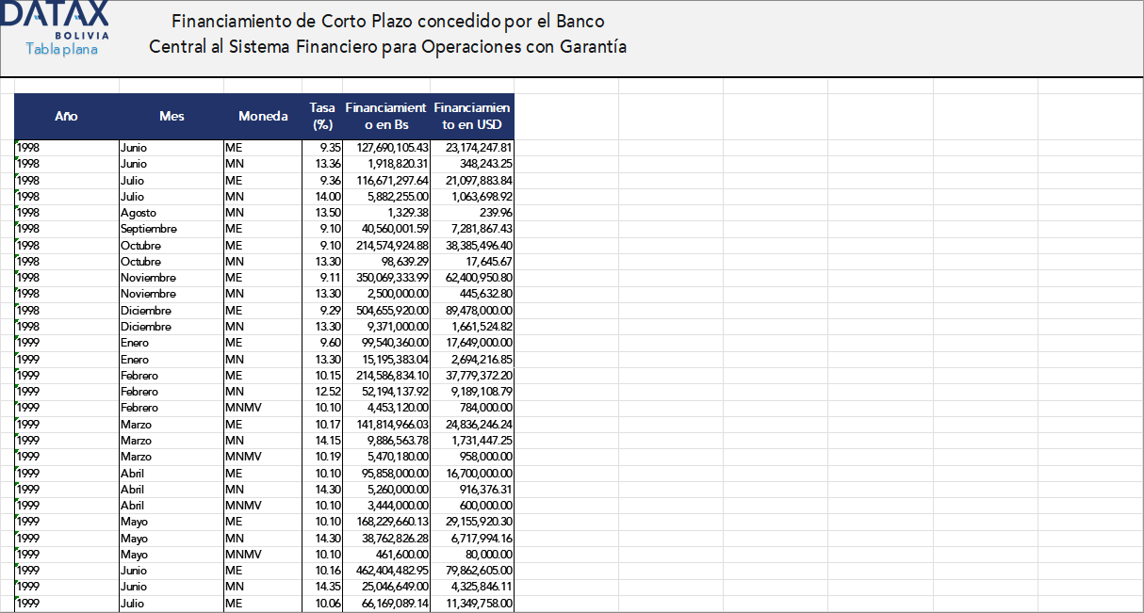This screenshot has width=1144, height=613.
Task: Select the Año column header
Action: pos(64,116)
